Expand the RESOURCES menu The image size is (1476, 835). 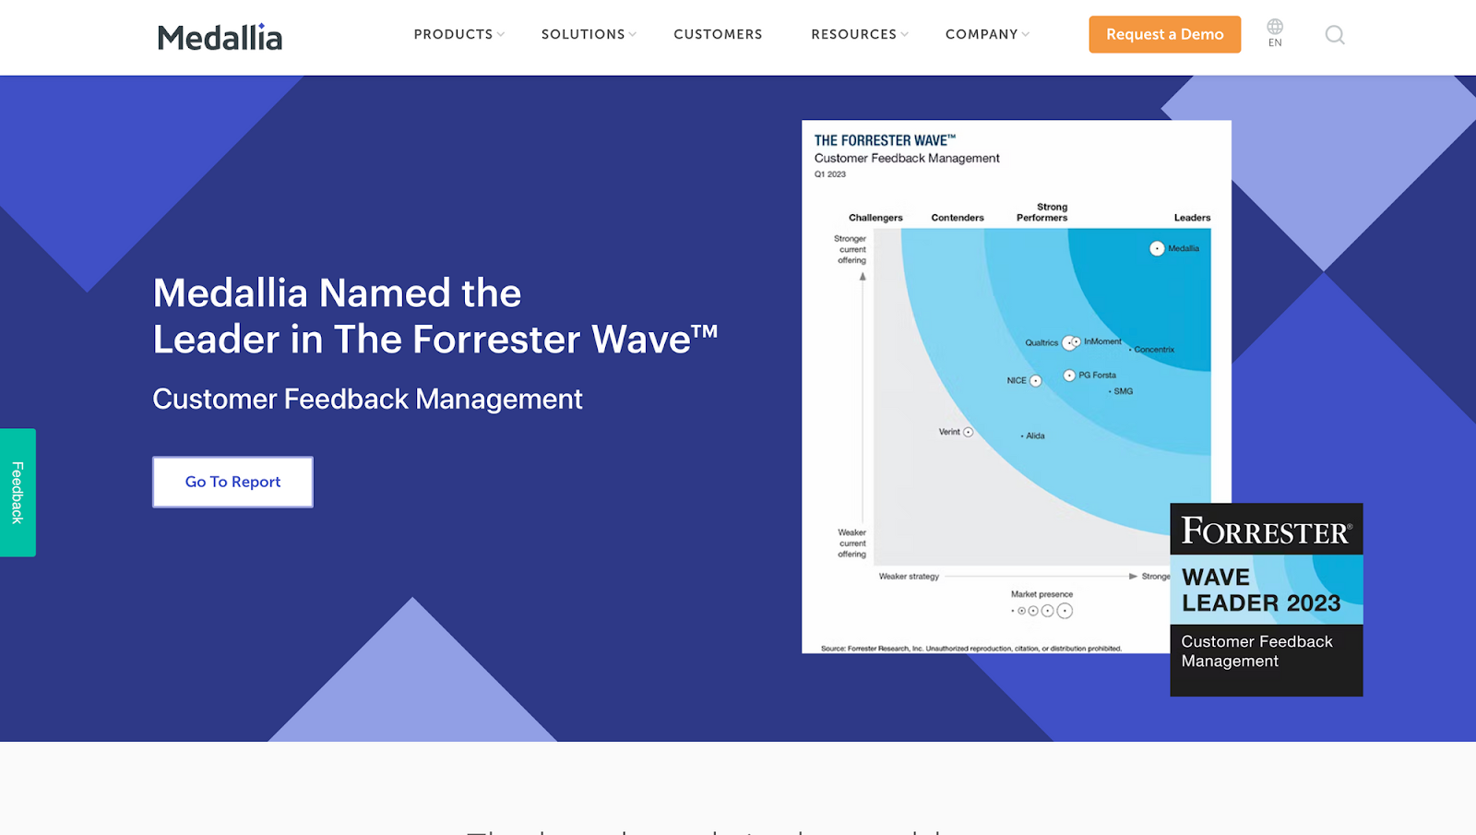coord(854,34)
